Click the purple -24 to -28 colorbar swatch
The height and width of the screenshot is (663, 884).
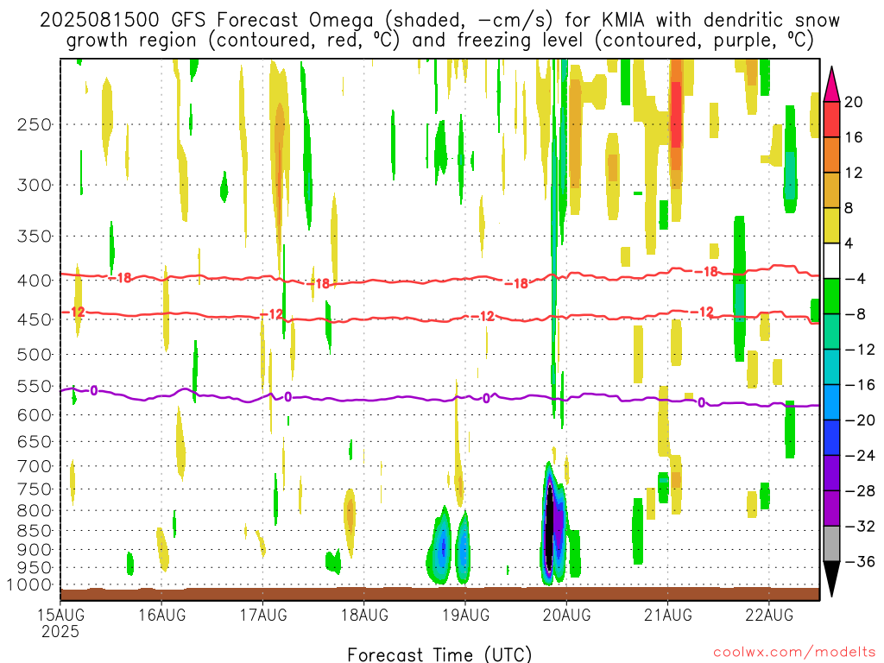pos(831,473)
